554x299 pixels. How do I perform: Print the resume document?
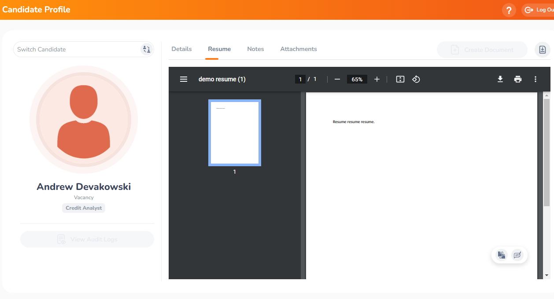point(517,79)
